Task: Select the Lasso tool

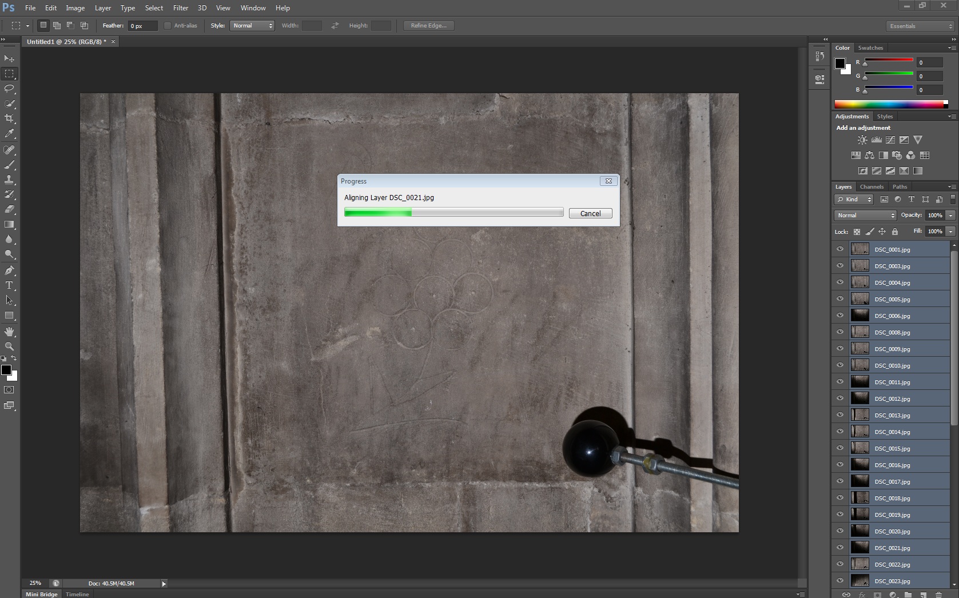Action: 9,89
